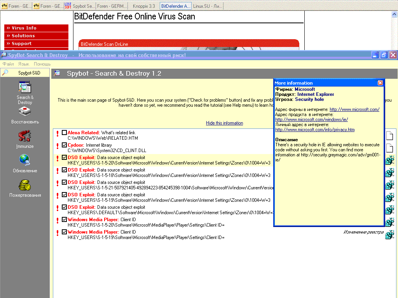Open the Восстановить (Recovery) sidebar icon
The width and height of the screenshot is (398, 298).
25,112
